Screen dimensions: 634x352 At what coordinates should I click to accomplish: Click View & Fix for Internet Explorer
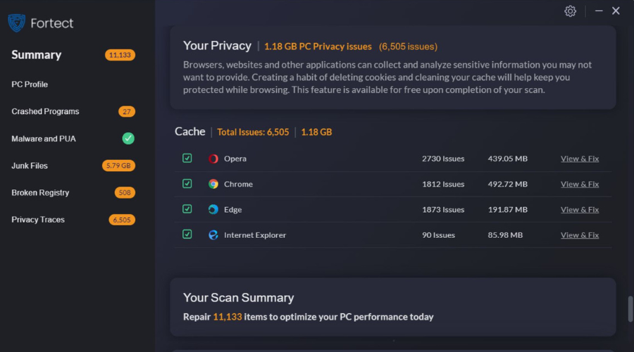pyautogui.click(x=580, y=235)
